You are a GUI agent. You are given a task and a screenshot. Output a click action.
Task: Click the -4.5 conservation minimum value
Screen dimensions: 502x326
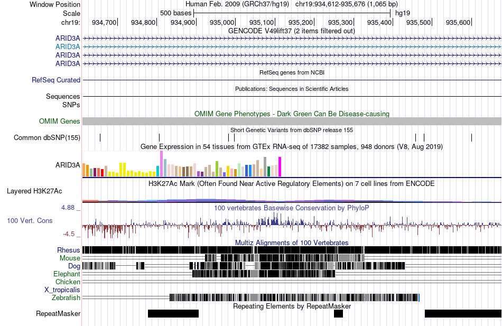[69, 234]
